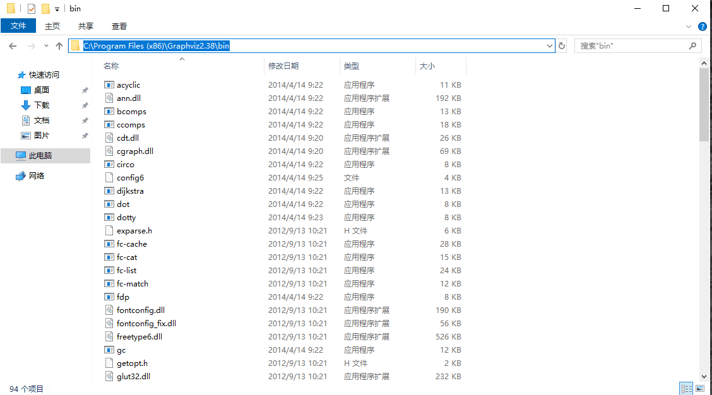712x395 pixels.
Task: Switch to the details view layout
Action: point(686,389)
